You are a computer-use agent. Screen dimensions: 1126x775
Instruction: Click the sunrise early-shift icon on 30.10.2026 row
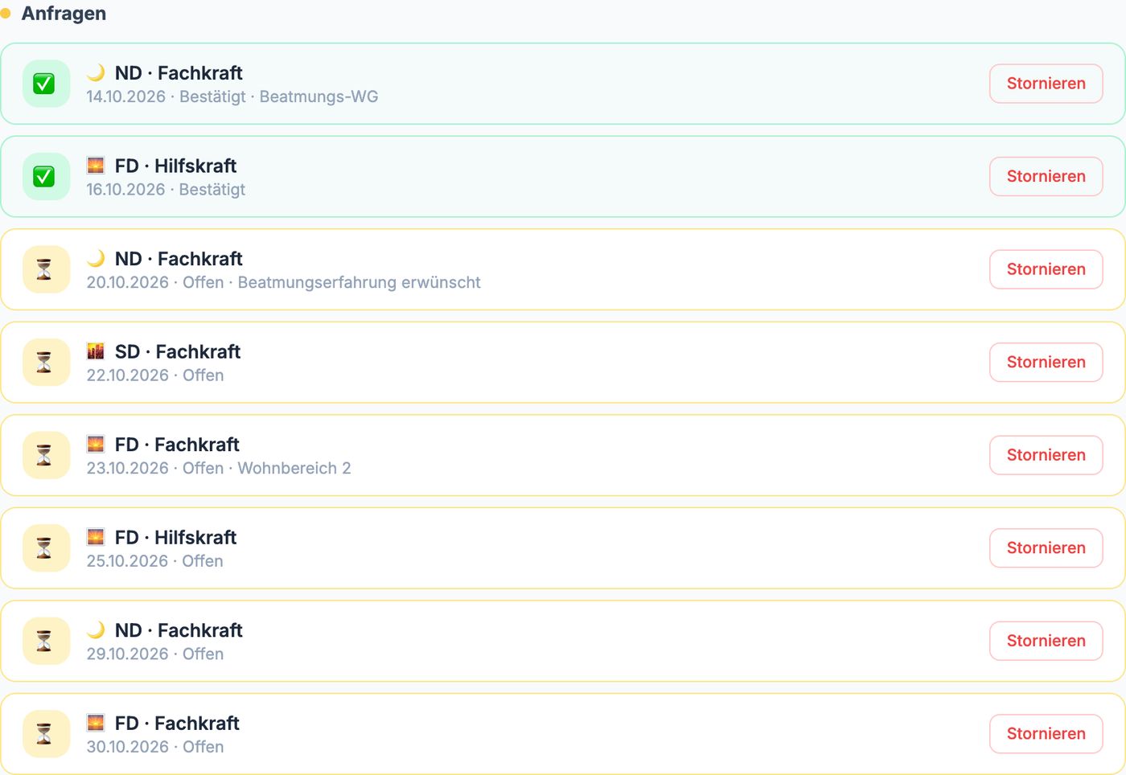point(96,723)
